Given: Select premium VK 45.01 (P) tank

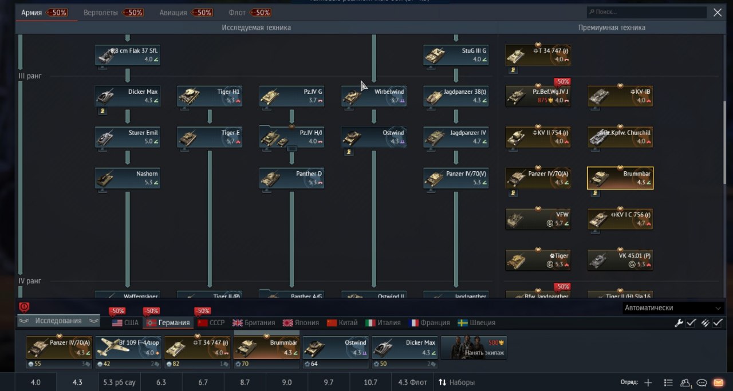Looking at the screenshot, I should point(620,260).
